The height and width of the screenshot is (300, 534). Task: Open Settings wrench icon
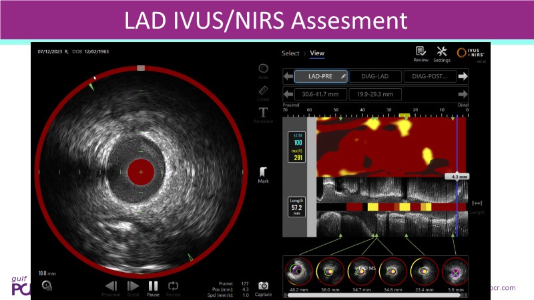coord(441,53)
